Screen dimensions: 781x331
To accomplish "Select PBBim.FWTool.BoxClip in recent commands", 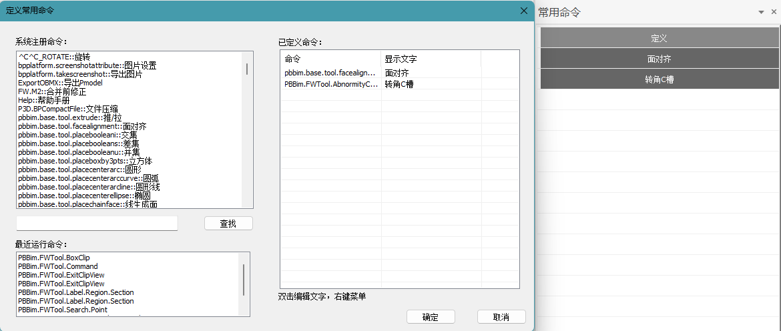I will click(53, 258).
